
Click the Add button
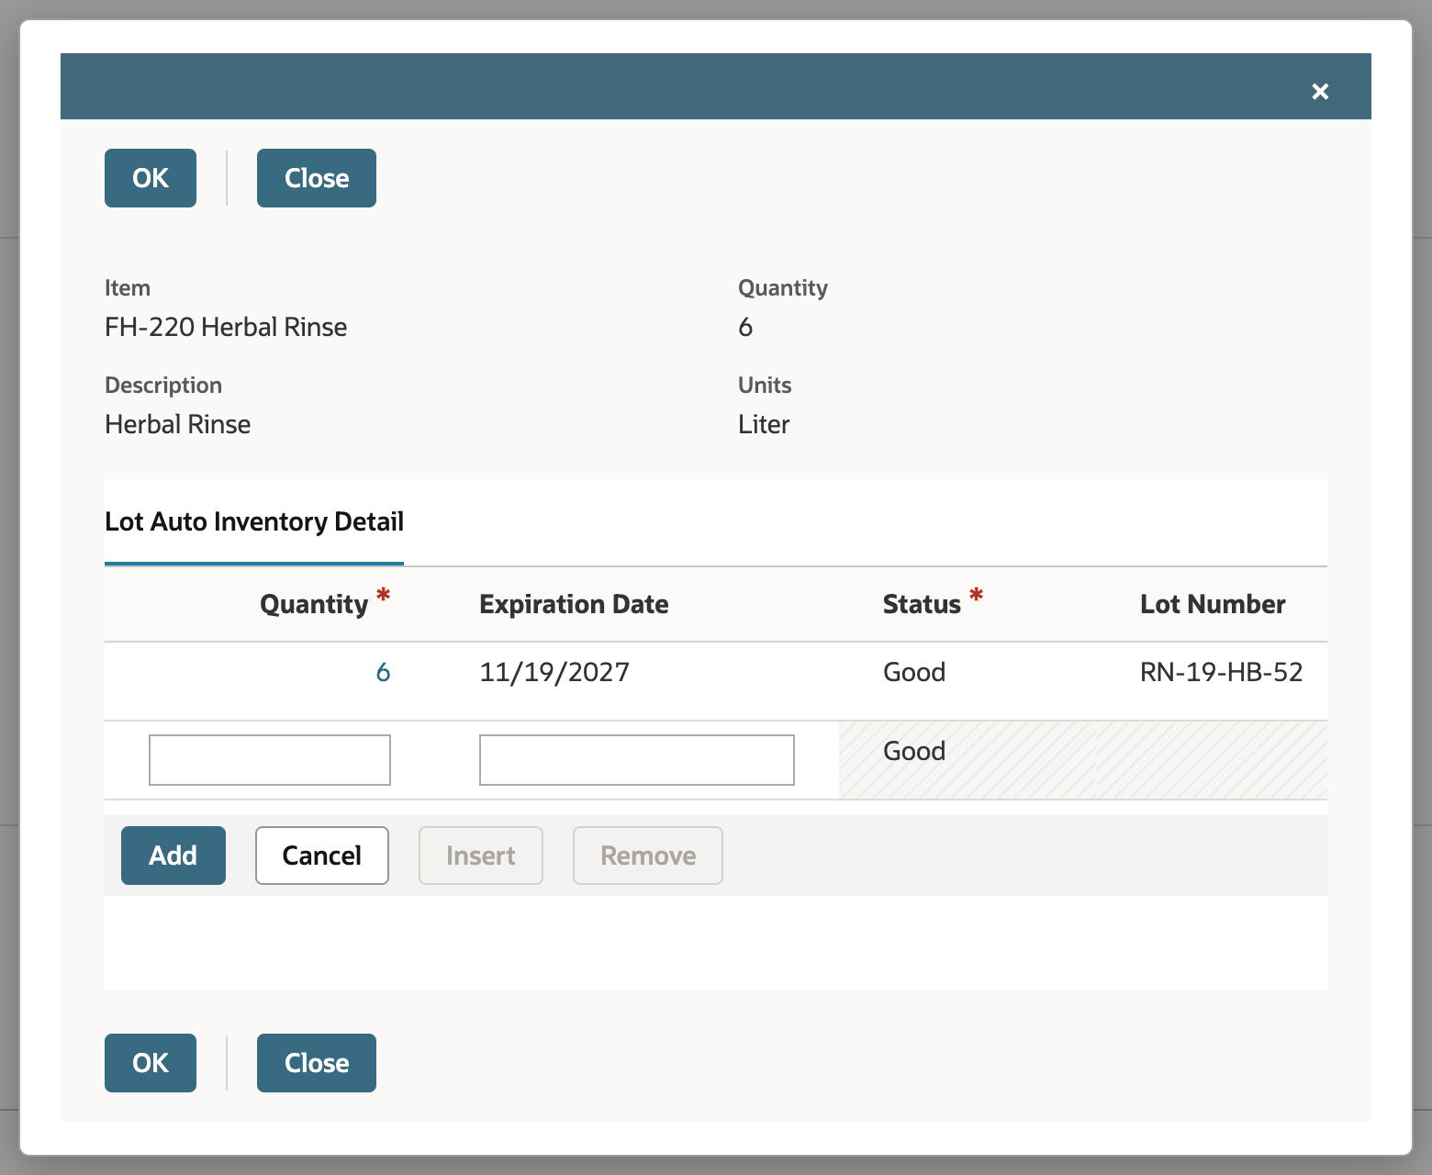coord(173,856)
